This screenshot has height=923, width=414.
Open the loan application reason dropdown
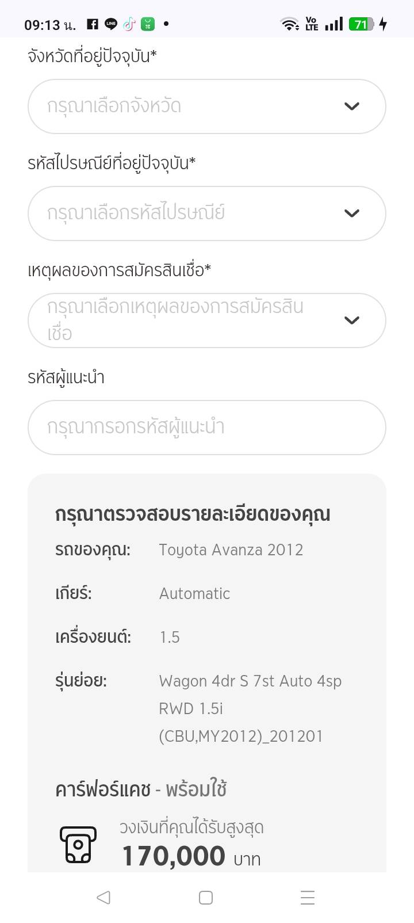tap(190, 321)
